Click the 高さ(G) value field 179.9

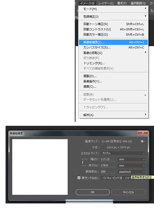coord(108,165)
